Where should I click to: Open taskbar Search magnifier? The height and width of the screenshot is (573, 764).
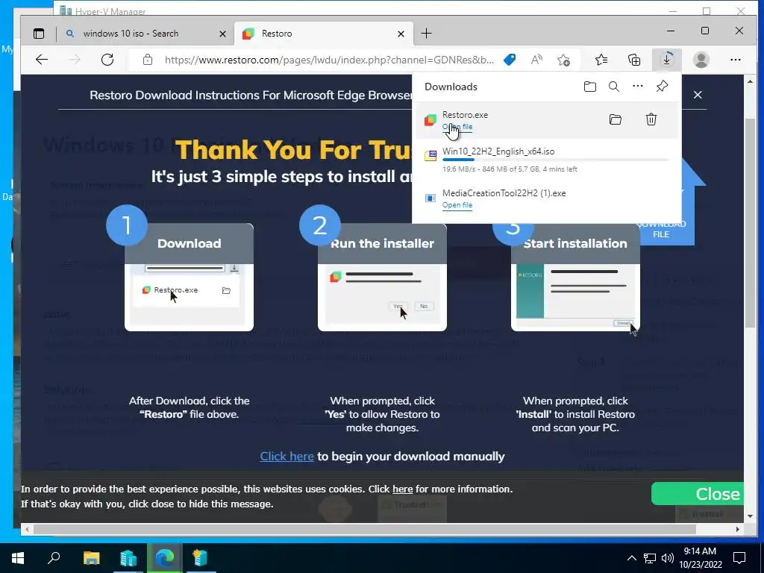tap(54, 558)
